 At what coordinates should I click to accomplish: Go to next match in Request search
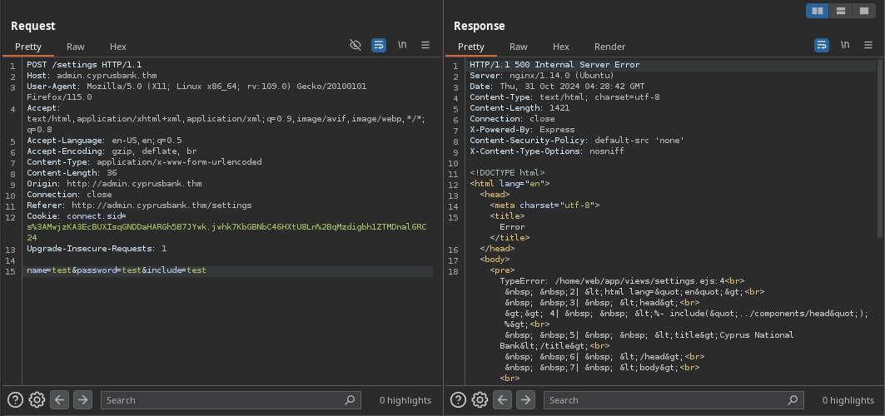82,400
